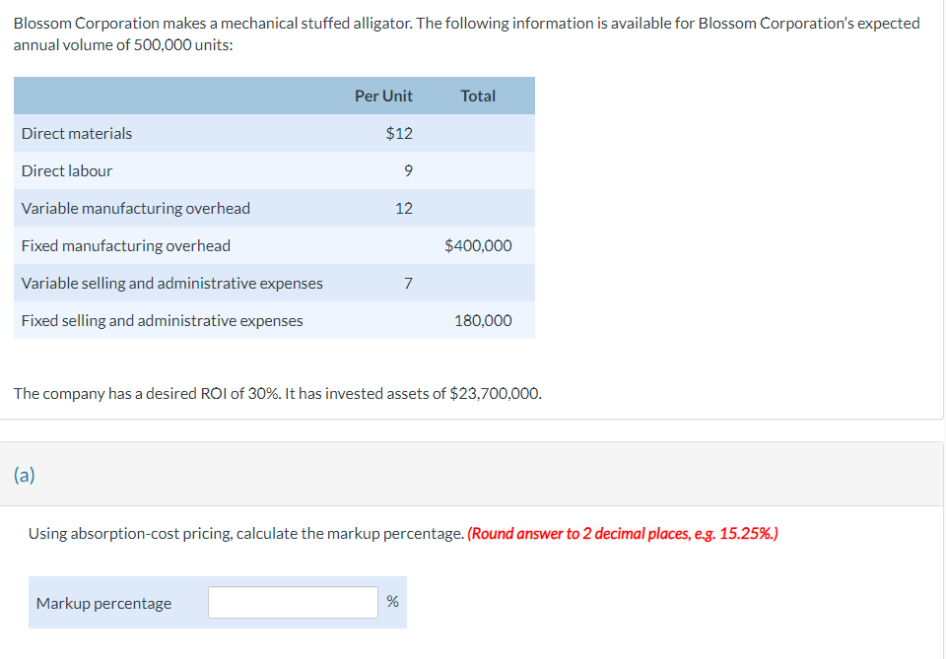Click the direct labour value 9
Viewport: 946px width, 659px height.
pyautogui.click(x=408, y=170)
